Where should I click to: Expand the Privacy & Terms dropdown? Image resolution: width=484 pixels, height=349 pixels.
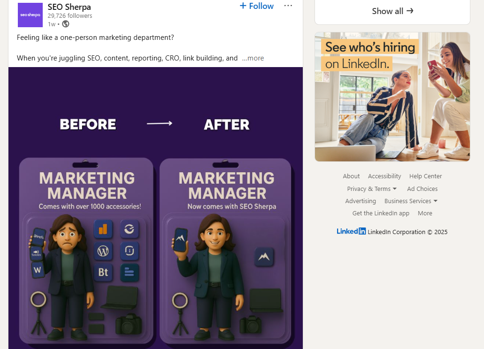tap(372, 189)
